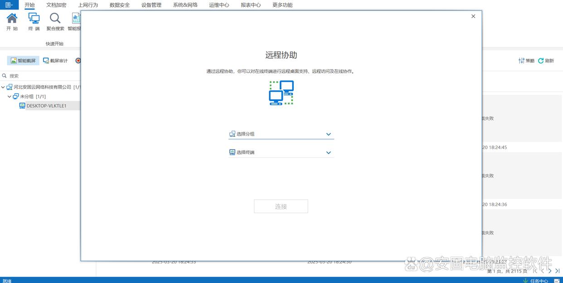This screenshot has width=563, height=283.
Task: Close the 远程协助 dialog
Action: [473, 16]
